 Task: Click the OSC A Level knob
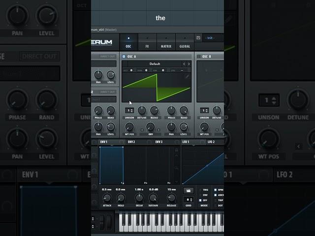point(184,127)
